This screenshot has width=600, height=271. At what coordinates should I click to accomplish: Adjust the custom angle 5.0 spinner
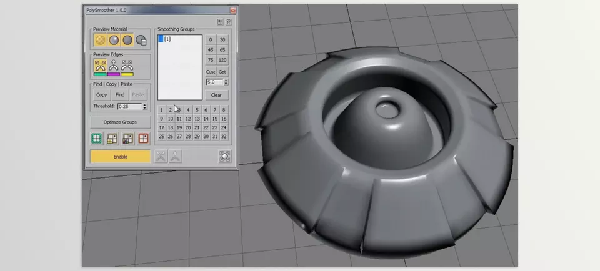(x=226, y=81)
